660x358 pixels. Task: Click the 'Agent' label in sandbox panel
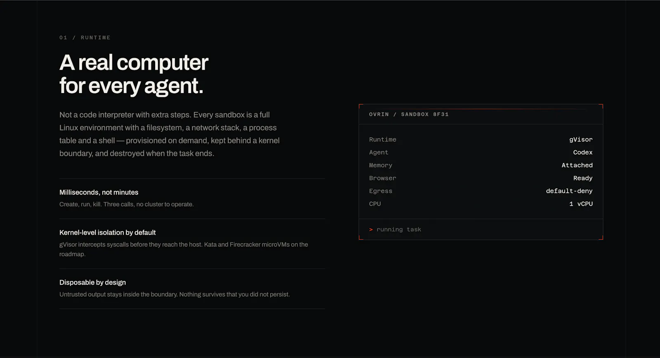coord(379,152)
